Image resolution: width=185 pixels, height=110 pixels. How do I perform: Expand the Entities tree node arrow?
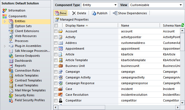5,21
